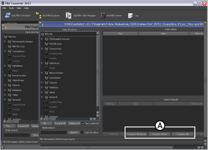This screenshot has height=150, width=208.
Task: Click the Add FBX Converter icon
Action: pos(8,15)
